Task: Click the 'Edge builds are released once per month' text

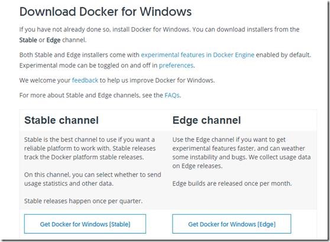Action: (x=232, y=184)
